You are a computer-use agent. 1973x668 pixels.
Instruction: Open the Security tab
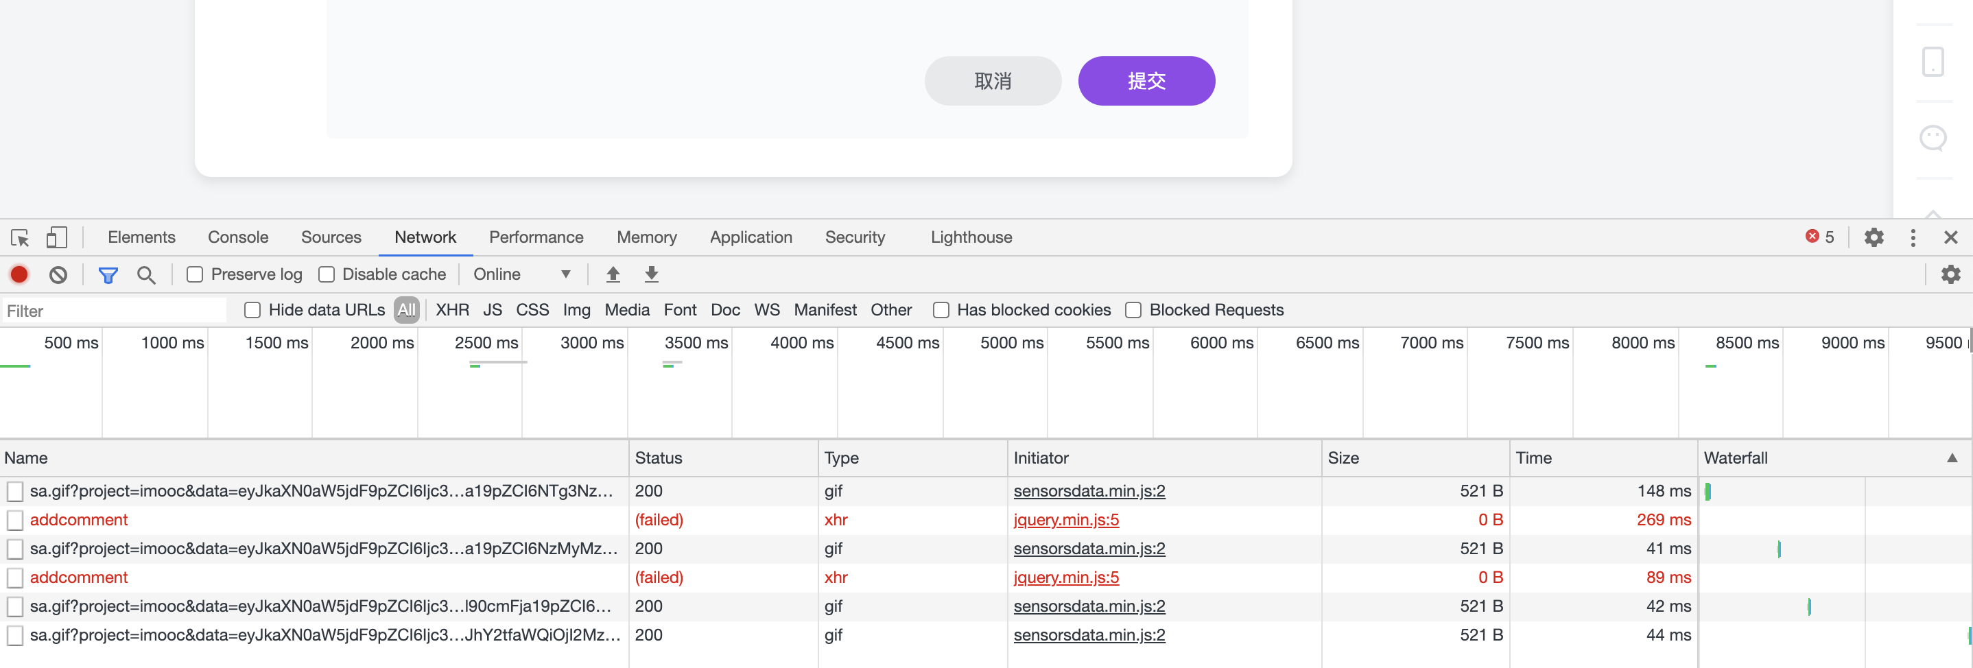click(855, 237)
